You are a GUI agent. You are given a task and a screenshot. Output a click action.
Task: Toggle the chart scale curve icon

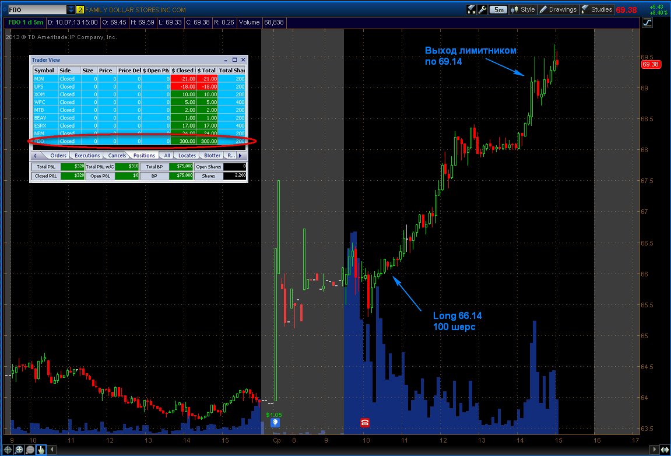648,22
